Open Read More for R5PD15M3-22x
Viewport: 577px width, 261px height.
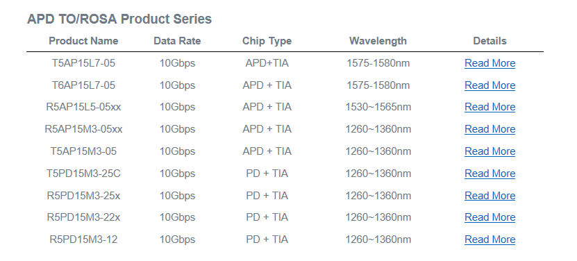click(490, 217)
